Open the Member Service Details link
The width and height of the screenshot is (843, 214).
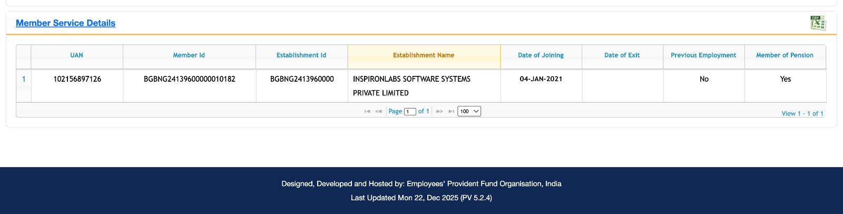(x=65, y=23)
